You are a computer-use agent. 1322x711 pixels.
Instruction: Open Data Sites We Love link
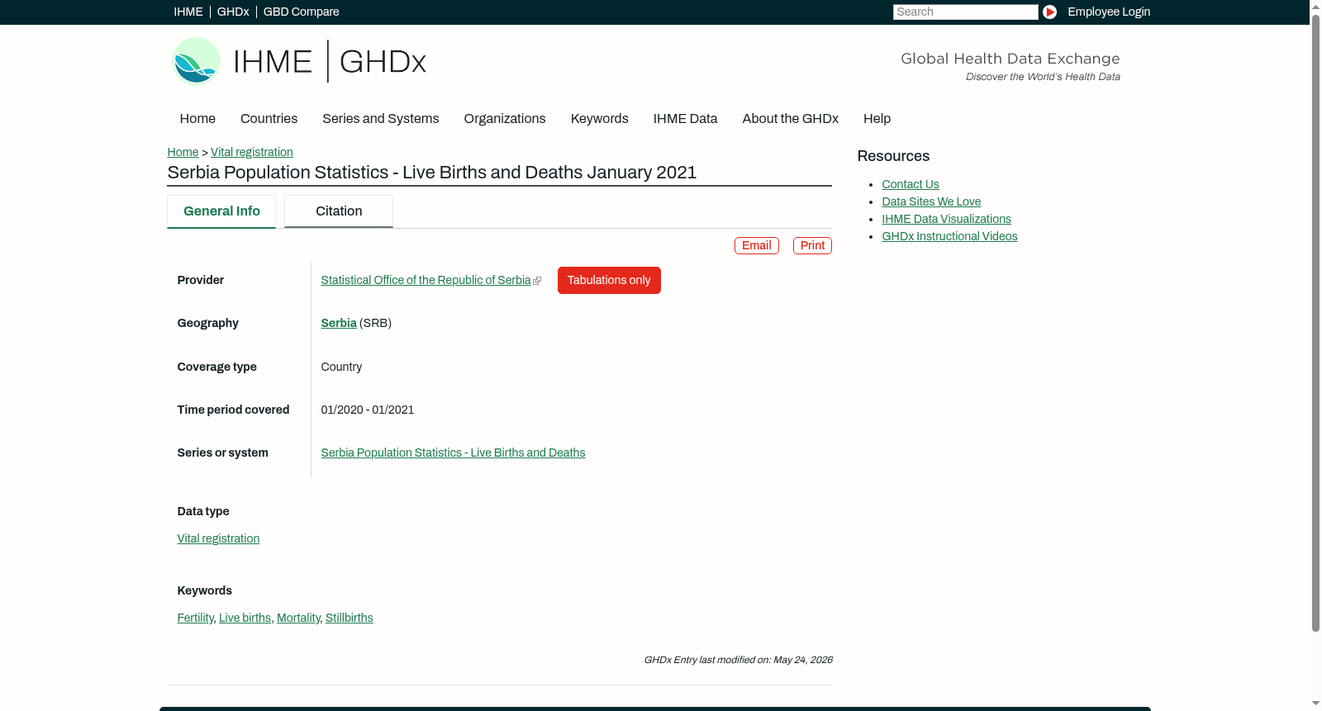[x=931, y=201]
